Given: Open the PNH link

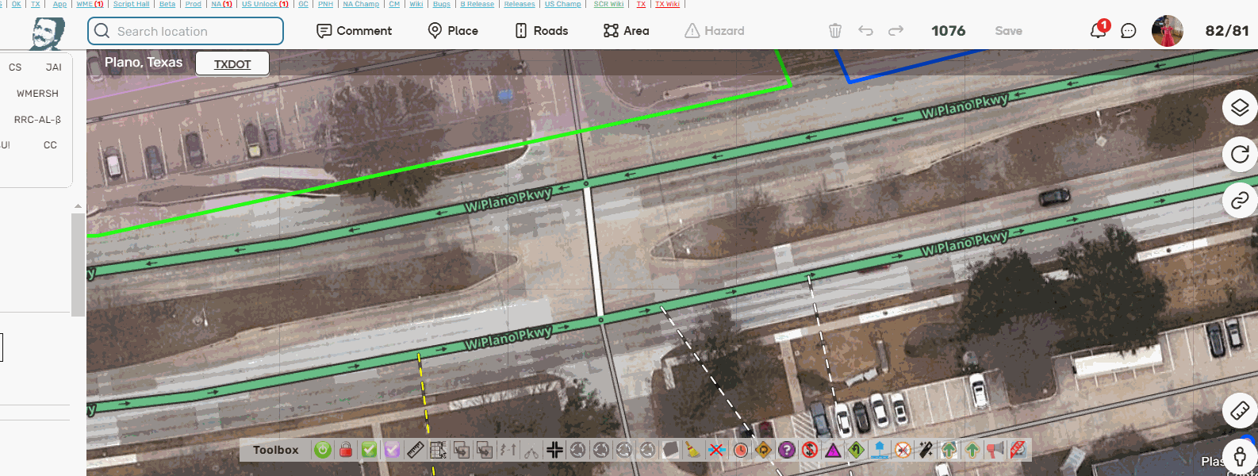Looking at the screenshot, I should [325, 4].
